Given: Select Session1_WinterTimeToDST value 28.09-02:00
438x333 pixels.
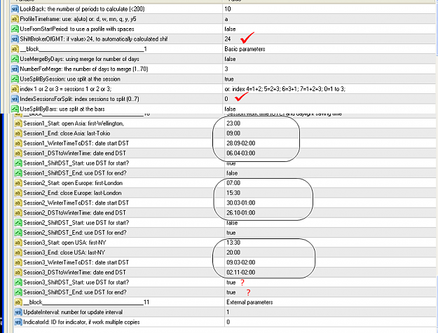Looking at the screenshot, I should coord(241,143).
